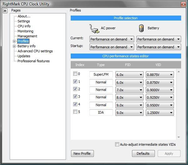Go to the Updates page
Image resolution: width=188 pixels, height=165 pixels.
pyautogui.click(x=24, y=56)
